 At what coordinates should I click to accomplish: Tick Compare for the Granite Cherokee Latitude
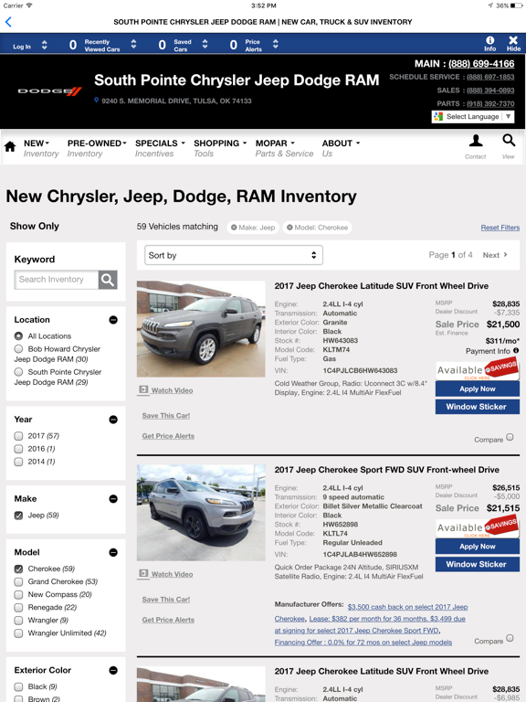coord(510,438)
